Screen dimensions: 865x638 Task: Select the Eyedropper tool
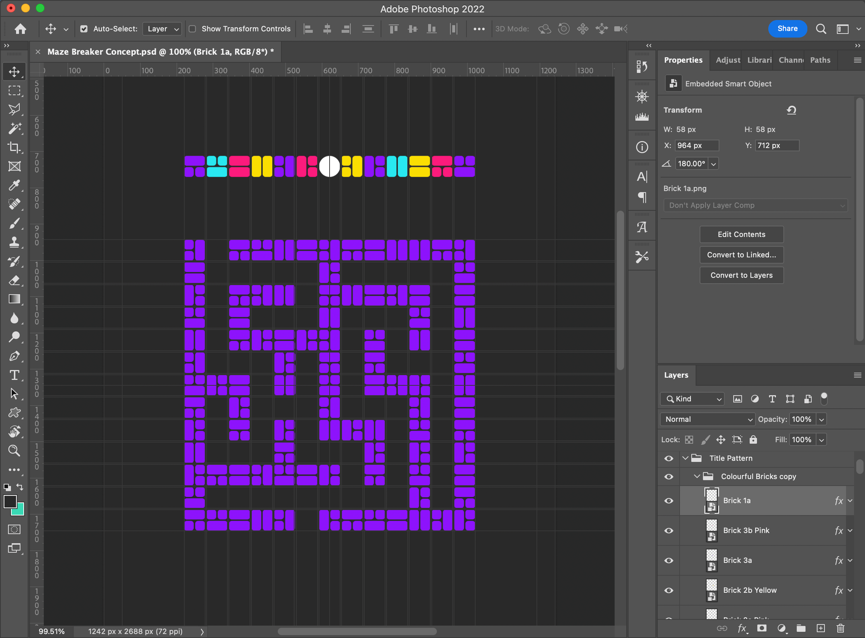[14, 185]
